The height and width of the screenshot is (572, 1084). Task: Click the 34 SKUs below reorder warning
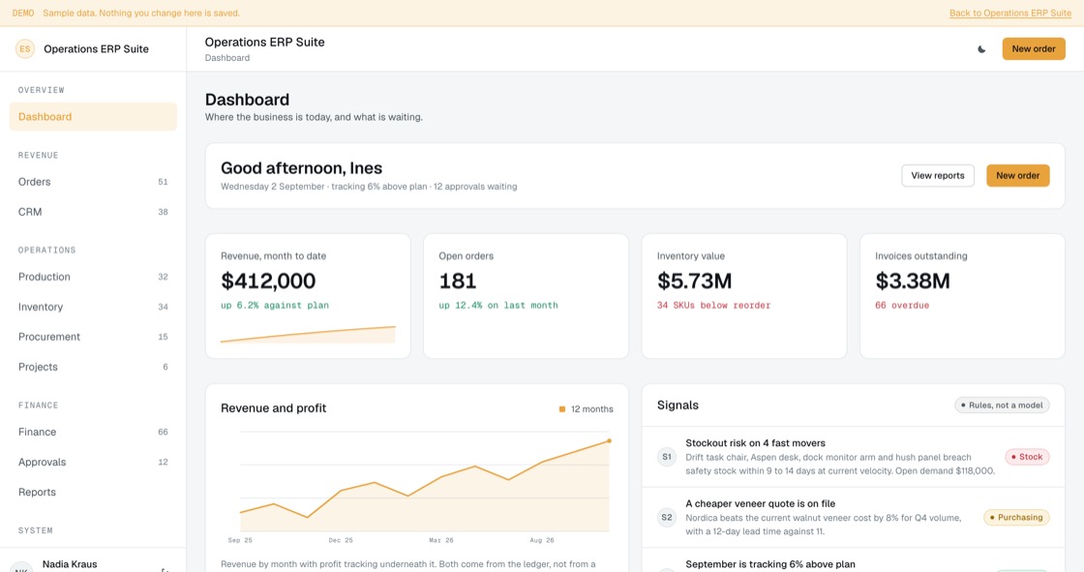click(713, 305)
